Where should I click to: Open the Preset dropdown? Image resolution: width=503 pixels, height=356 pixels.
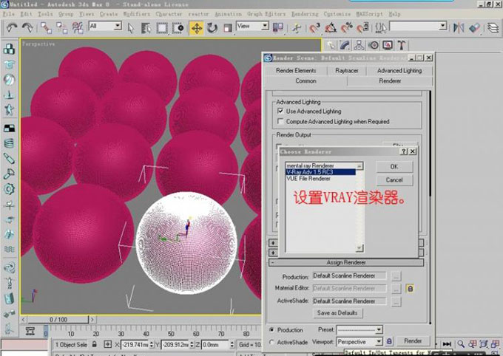point(378,329)
